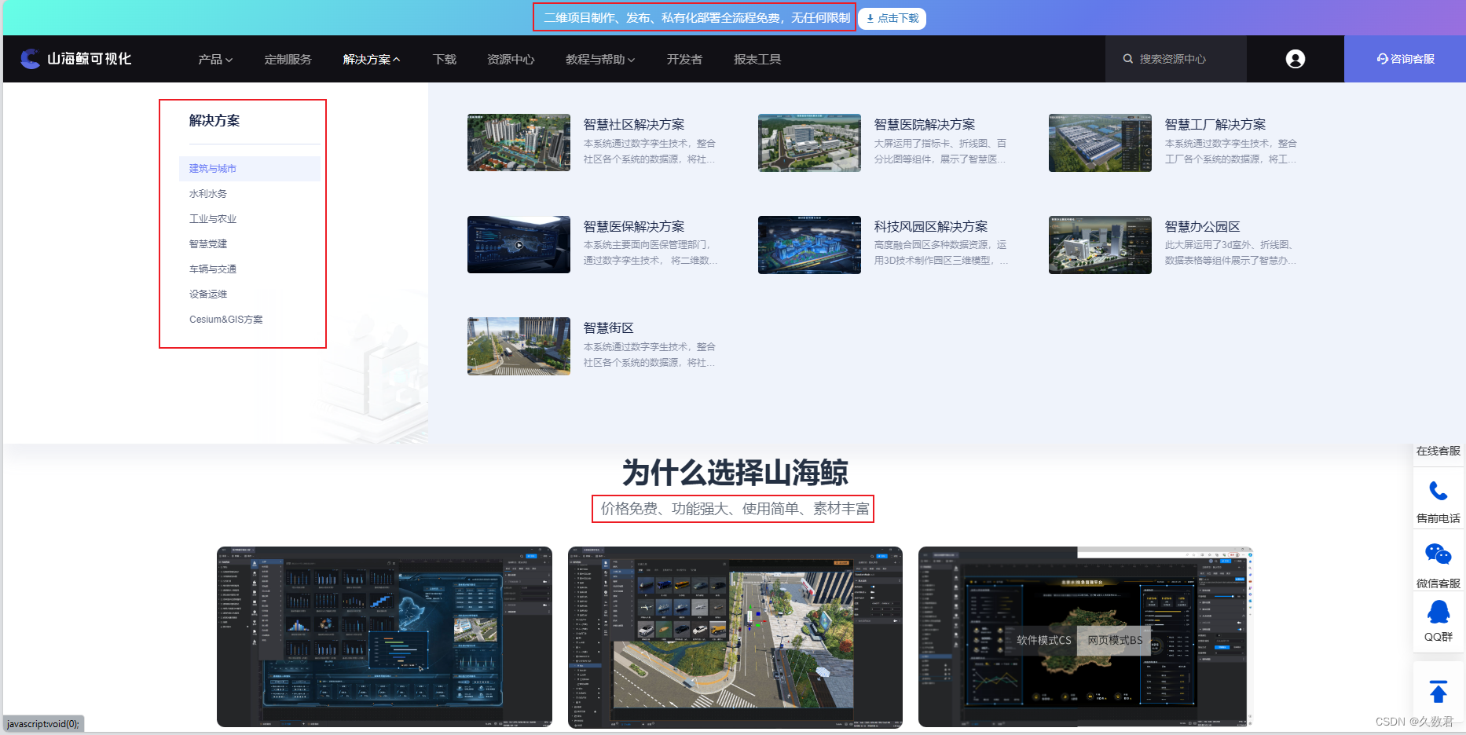
Task: Click the back-to-top arrow icon
Action: pyautogui.click(x=1439, y=692)
